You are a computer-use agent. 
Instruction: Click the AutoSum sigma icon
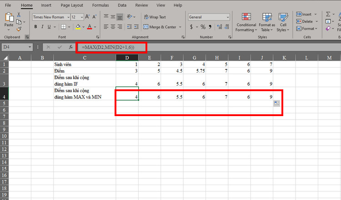tap(328, 14)
